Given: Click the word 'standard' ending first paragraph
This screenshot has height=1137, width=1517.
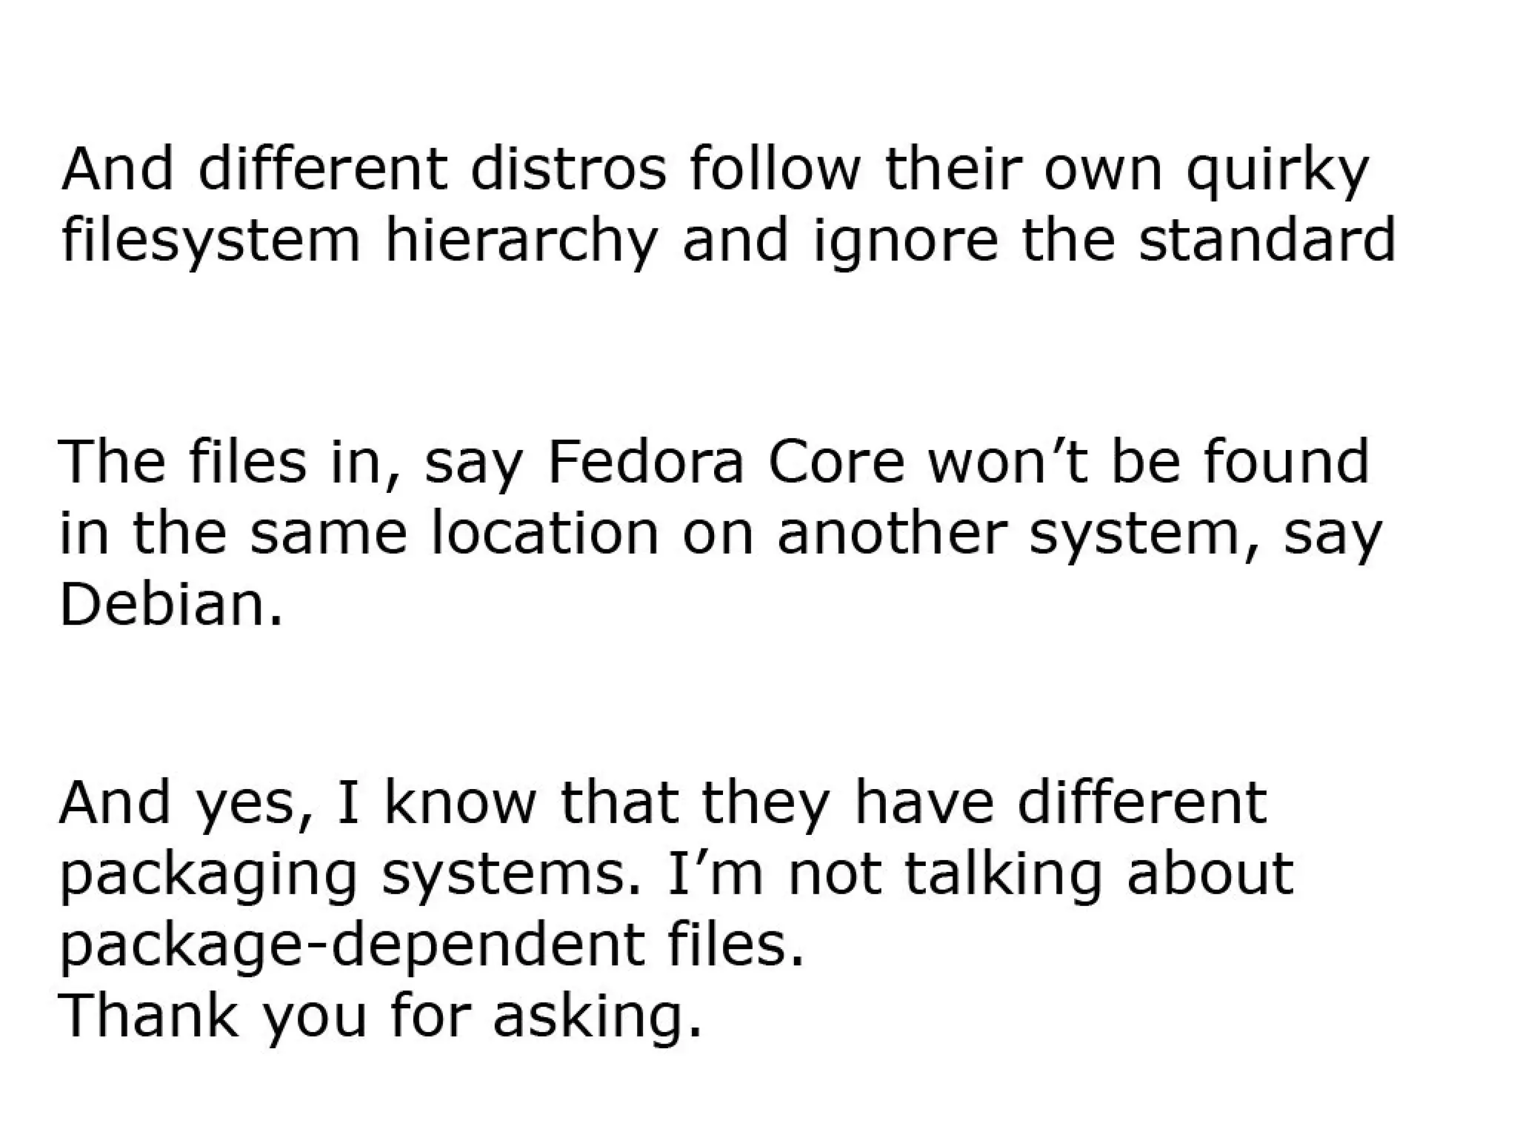Looking at the screenshot, I should click(x=1266, y=238).
